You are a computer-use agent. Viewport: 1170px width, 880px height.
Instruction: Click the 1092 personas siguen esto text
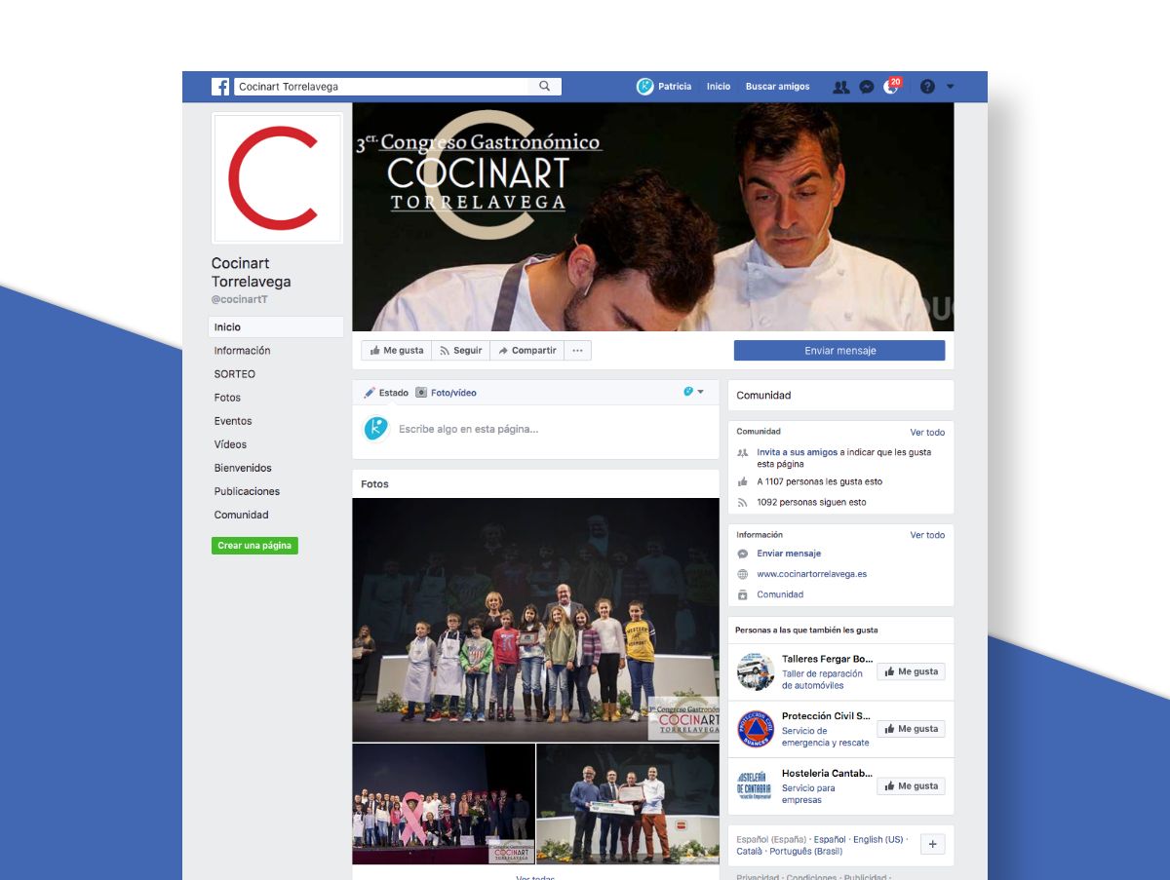pyautogui.click(x=811, y=503)
